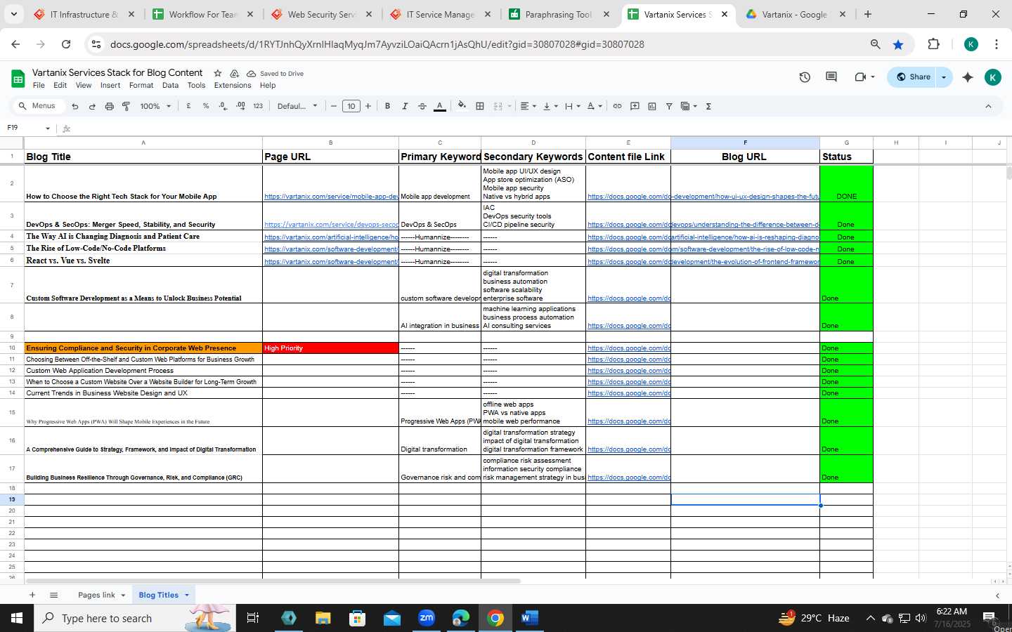The height and width of the screenshot is (632, 1012).
Task: Open the text color picker
Action: click(440, 106)
